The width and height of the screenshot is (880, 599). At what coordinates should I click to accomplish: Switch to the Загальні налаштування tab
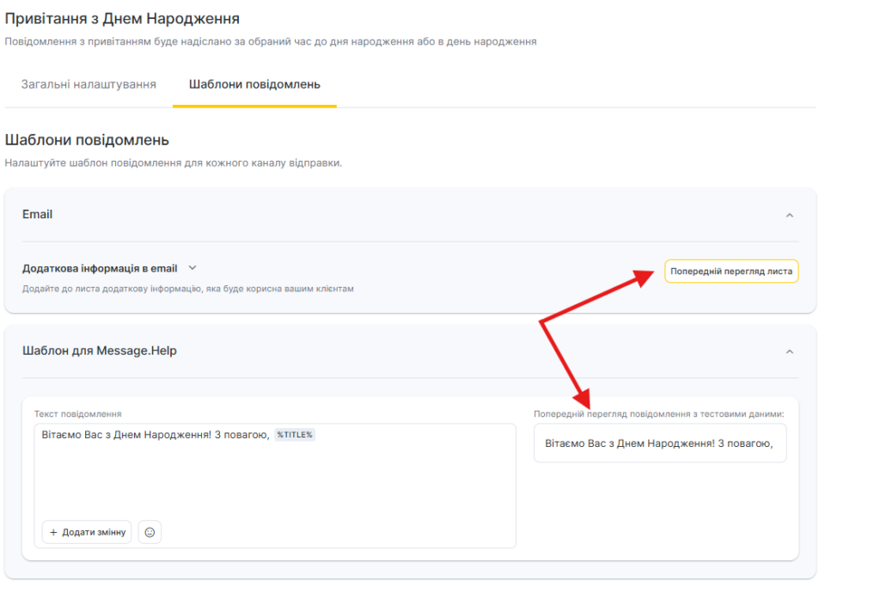pos(89,84)
